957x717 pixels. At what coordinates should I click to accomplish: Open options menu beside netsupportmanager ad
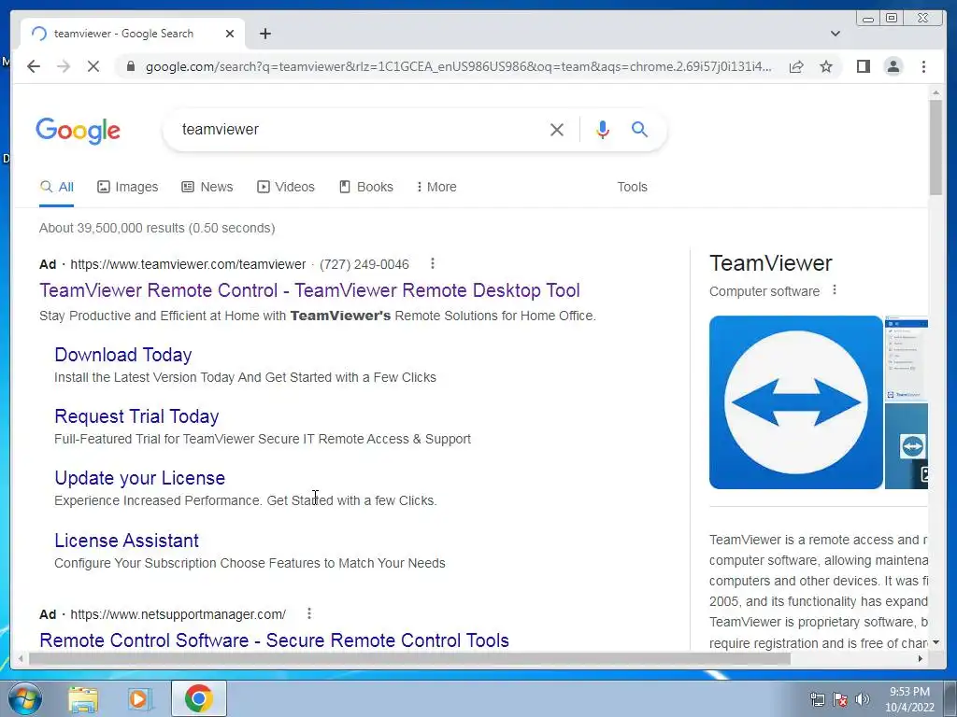click(x=308, y=613)
